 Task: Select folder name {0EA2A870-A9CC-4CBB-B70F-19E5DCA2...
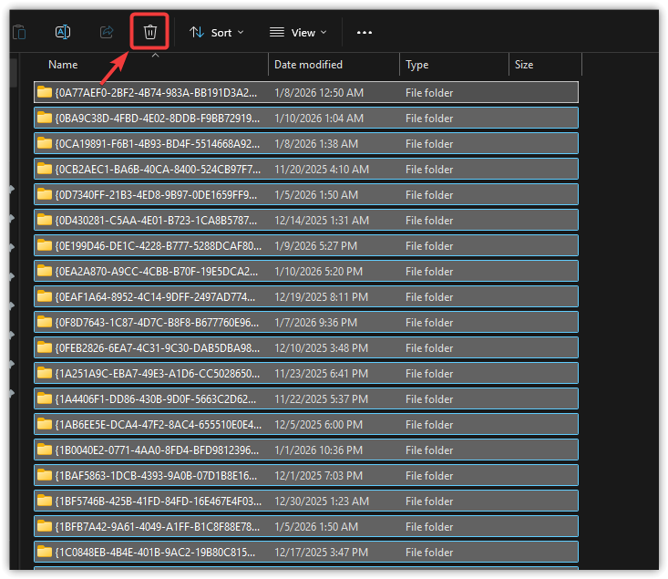(x=157, y=271)
